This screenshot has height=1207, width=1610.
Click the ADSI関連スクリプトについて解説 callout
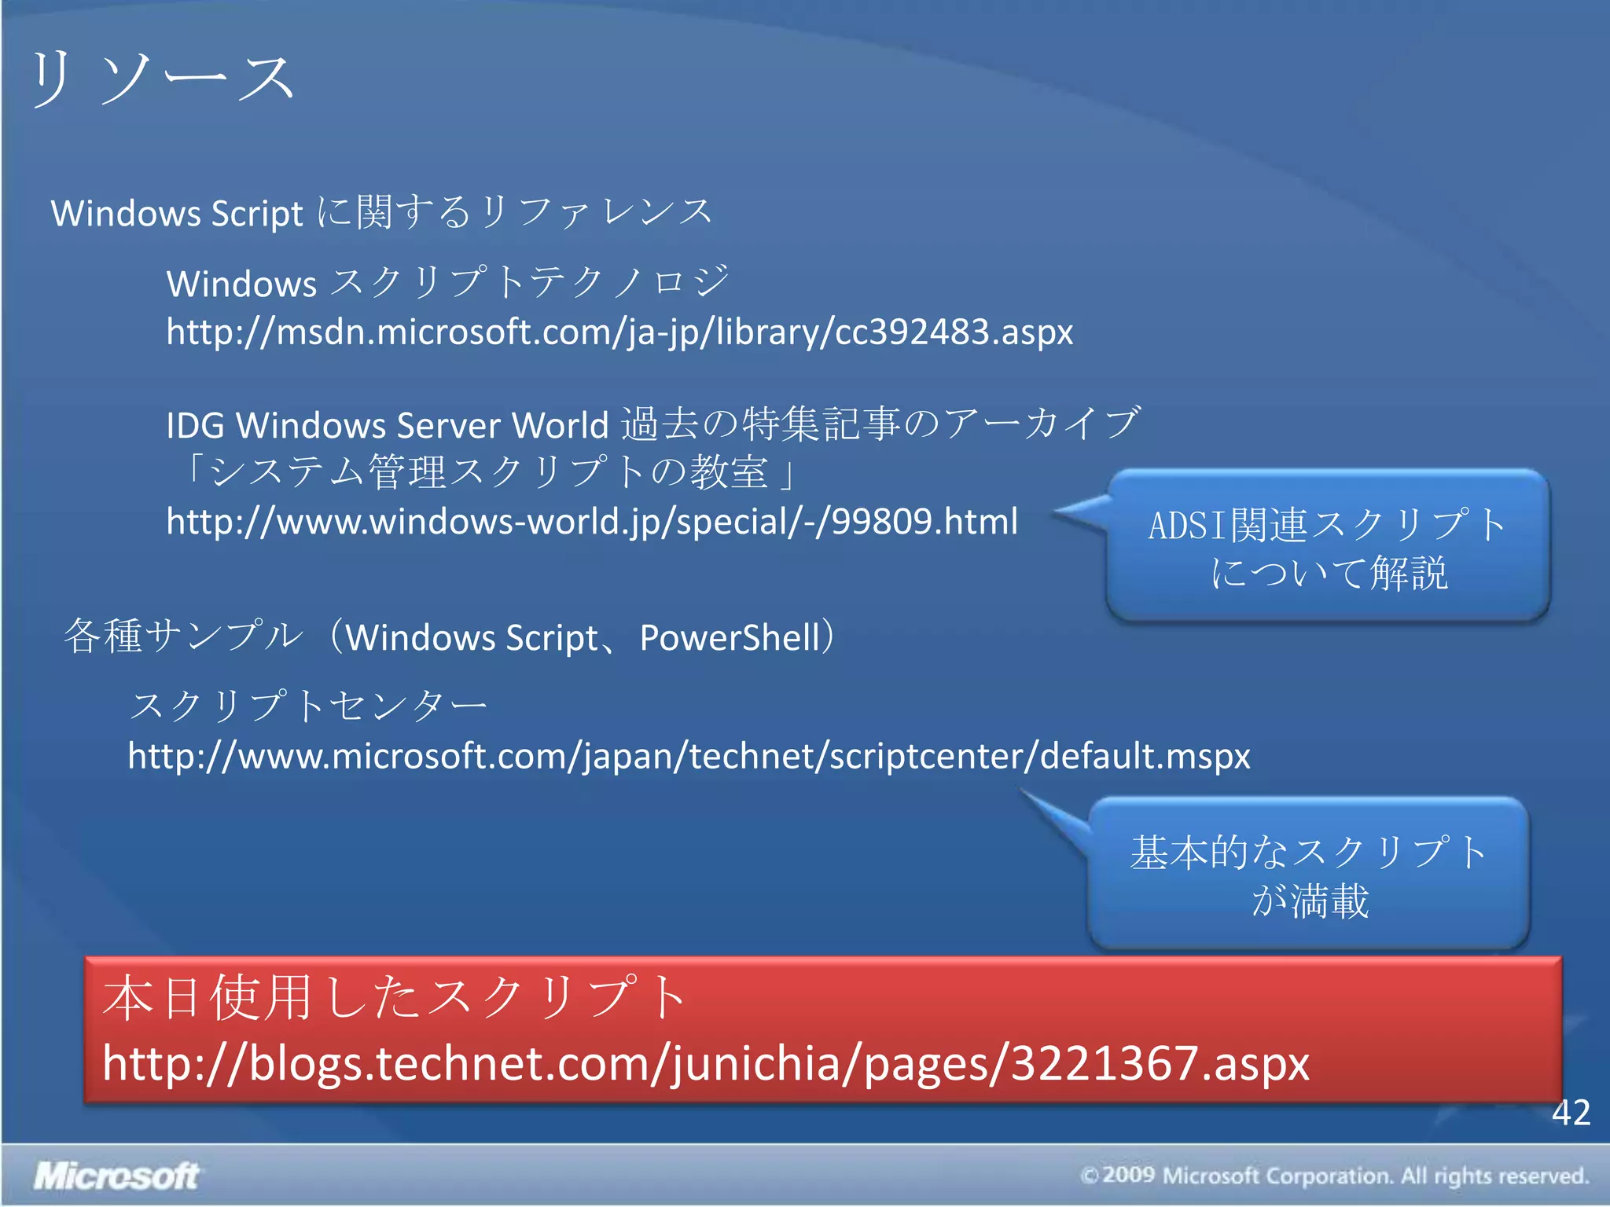click(1328, 547)
